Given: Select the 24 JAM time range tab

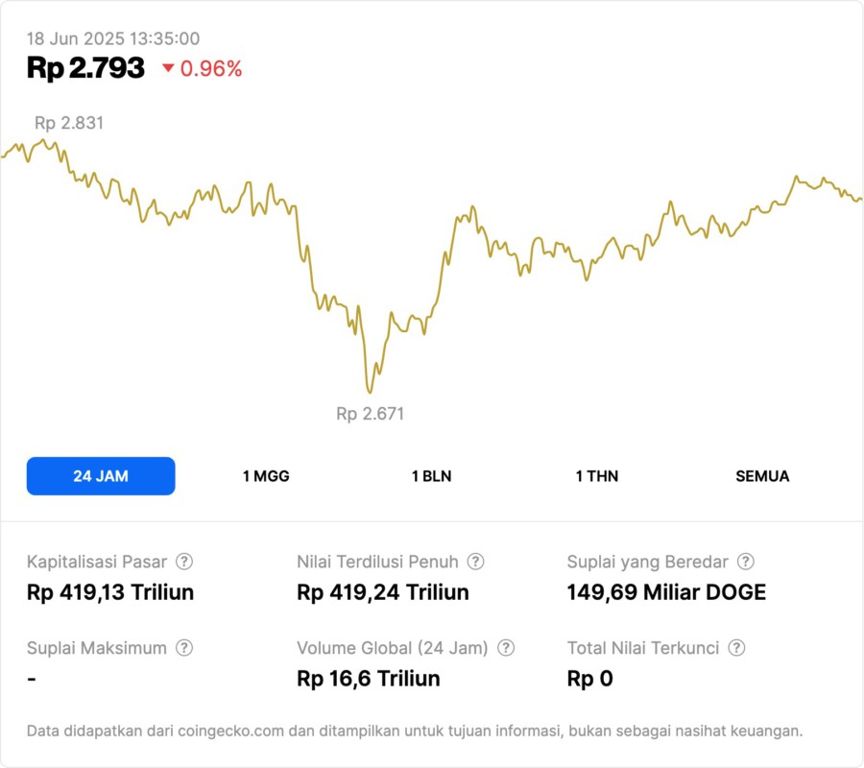Looking at the screenshot, I should (101, 476).
